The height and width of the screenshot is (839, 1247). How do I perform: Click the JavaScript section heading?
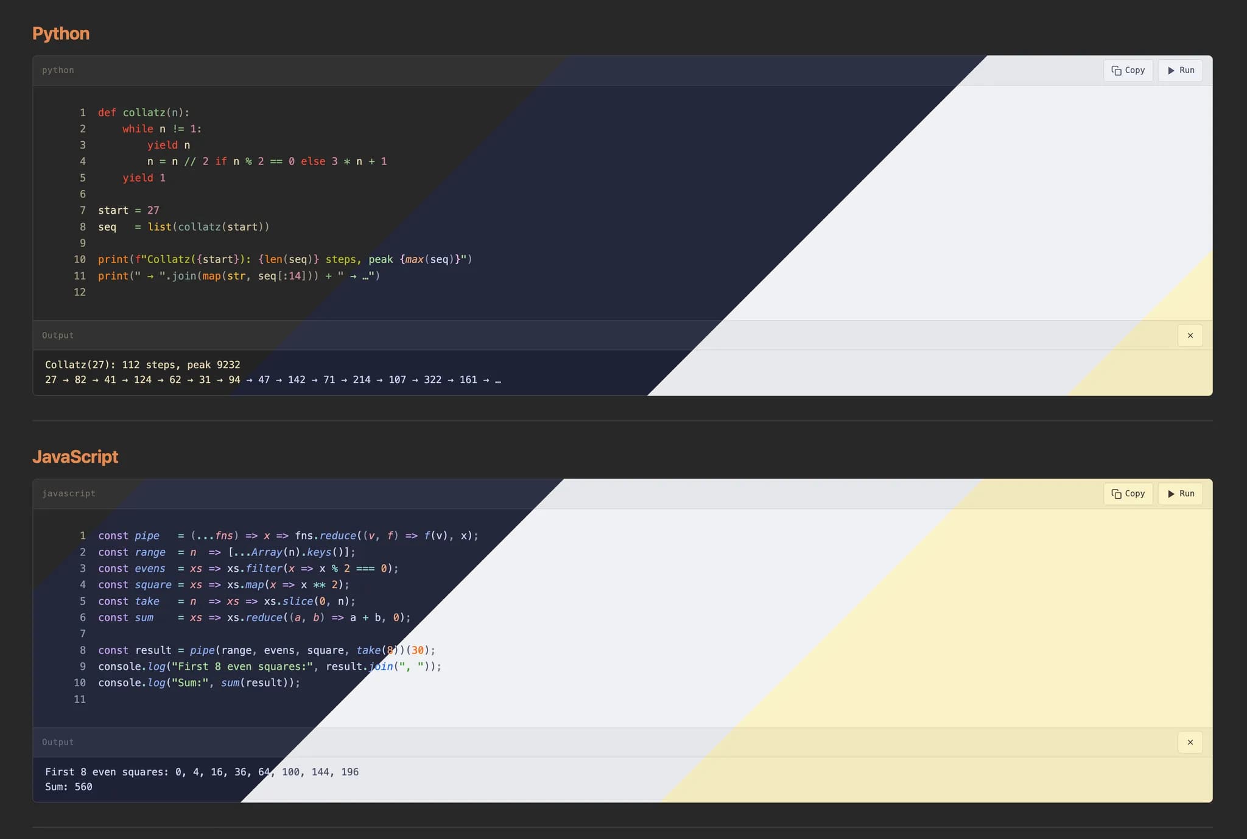point(75,457)
